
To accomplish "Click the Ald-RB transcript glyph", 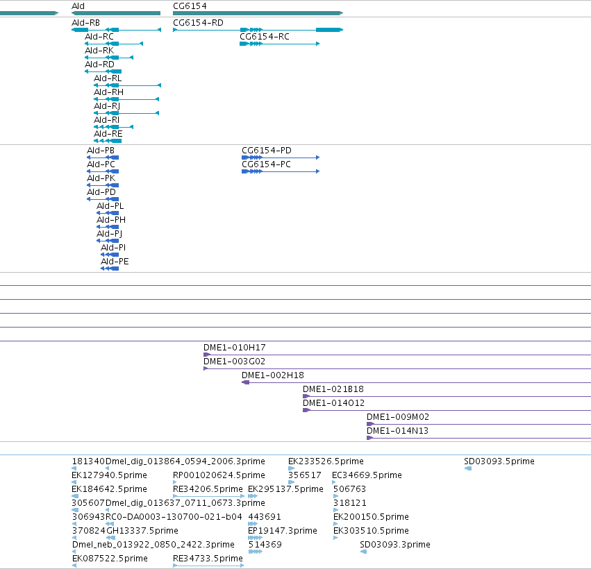I will 116,30.
